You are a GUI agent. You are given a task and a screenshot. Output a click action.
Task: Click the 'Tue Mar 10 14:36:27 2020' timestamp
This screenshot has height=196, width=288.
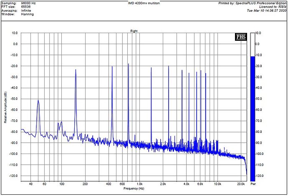coord(267,11)
